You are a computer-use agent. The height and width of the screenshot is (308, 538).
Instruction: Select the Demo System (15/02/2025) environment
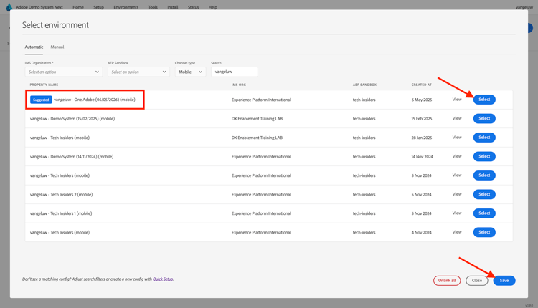coord(484,118)
